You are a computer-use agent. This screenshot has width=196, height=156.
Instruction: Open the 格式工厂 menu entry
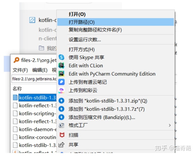point(115,126)
